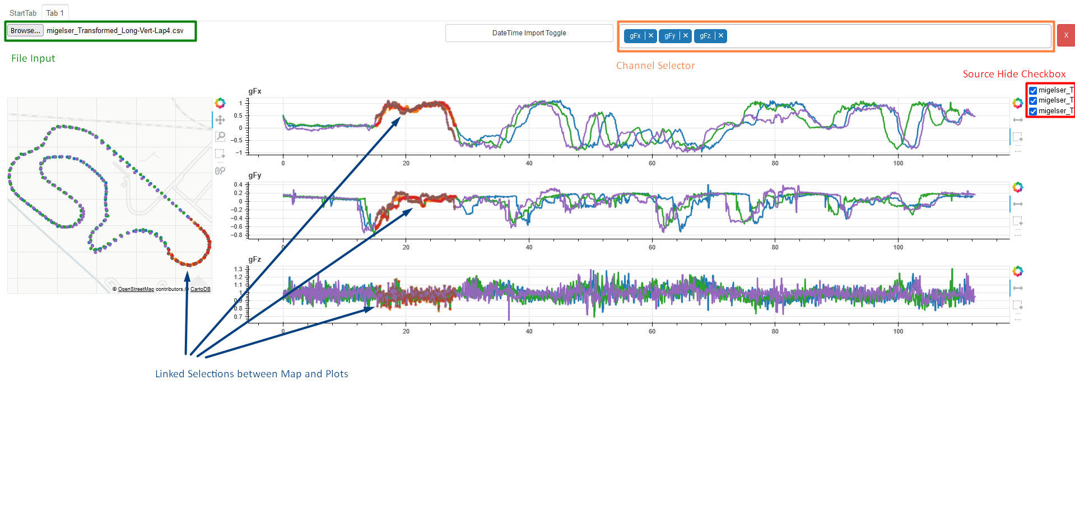
Task: Click the gFz tag label in channel selector
Action: click(705, 36)
